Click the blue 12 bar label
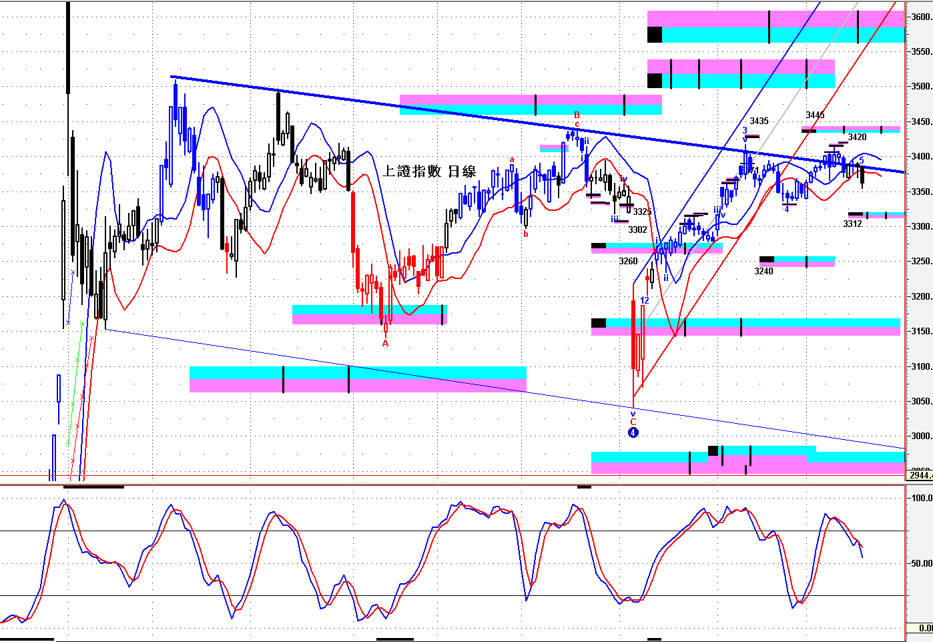 point(645,300)
